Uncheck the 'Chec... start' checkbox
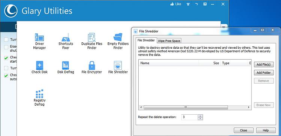The width and height of the screenshot is (281, 136). point(6,58)
